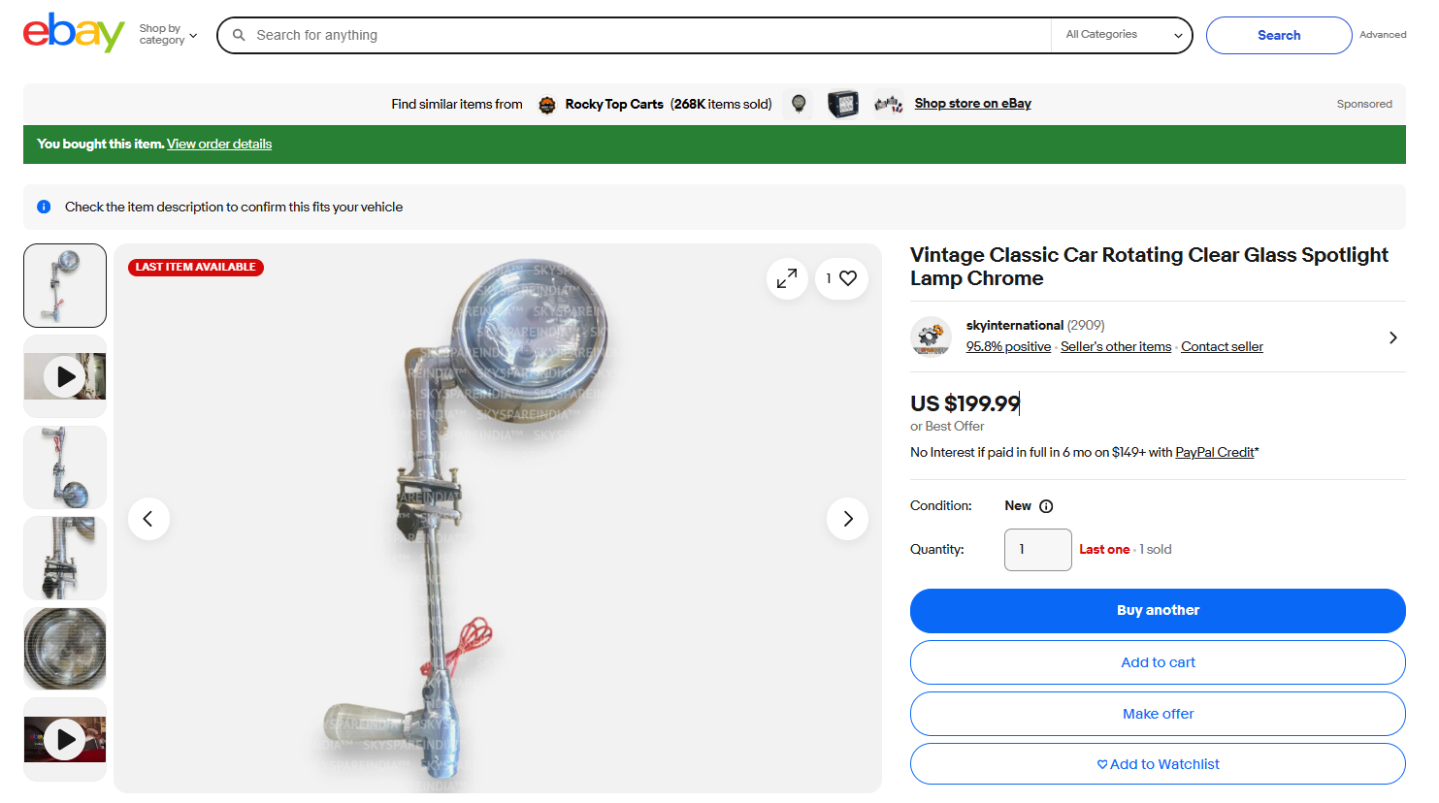Play the last video thumbnail

point(65,740)
